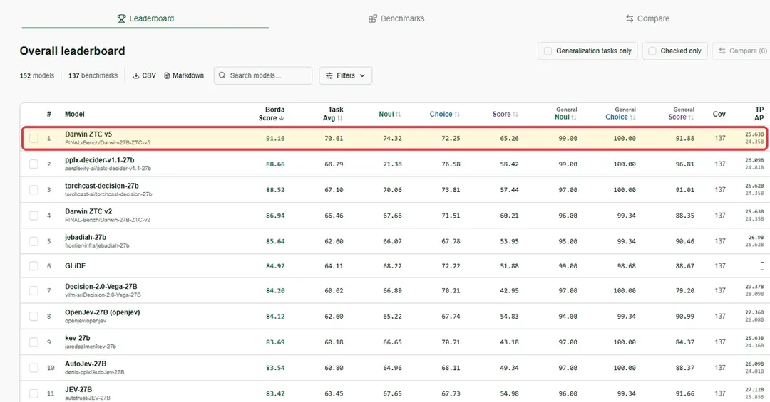Click the 137 benchmarks count text

[93, 75]
